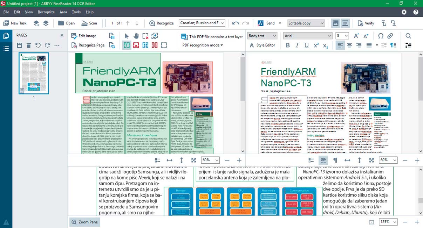Open the Tools menu
Viewport: 423px width, 228px height.
[x=76, y=12]
